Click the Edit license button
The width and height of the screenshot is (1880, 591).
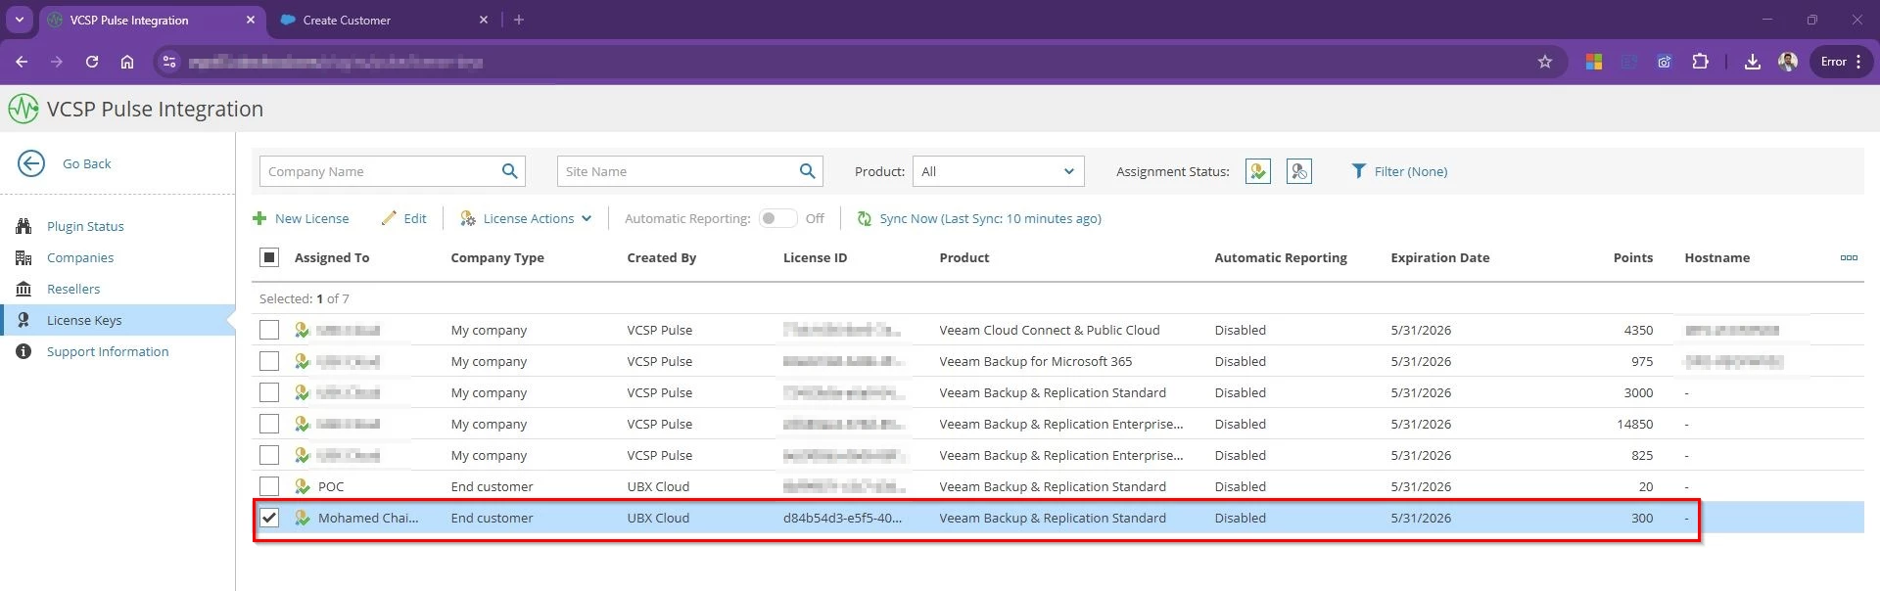pos(404,219)
